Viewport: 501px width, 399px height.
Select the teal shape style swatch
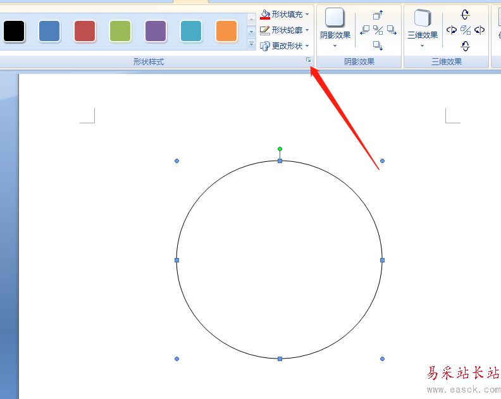pos(192,32)
